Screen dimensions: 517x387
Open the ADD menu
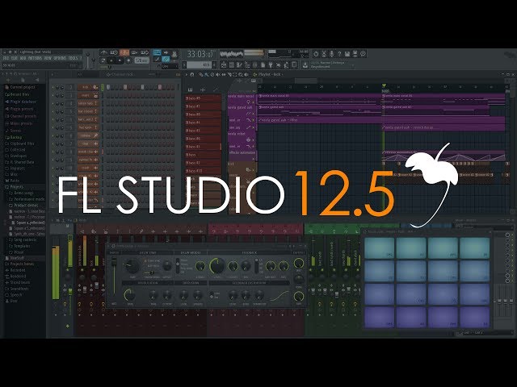[x=23, y=58]
